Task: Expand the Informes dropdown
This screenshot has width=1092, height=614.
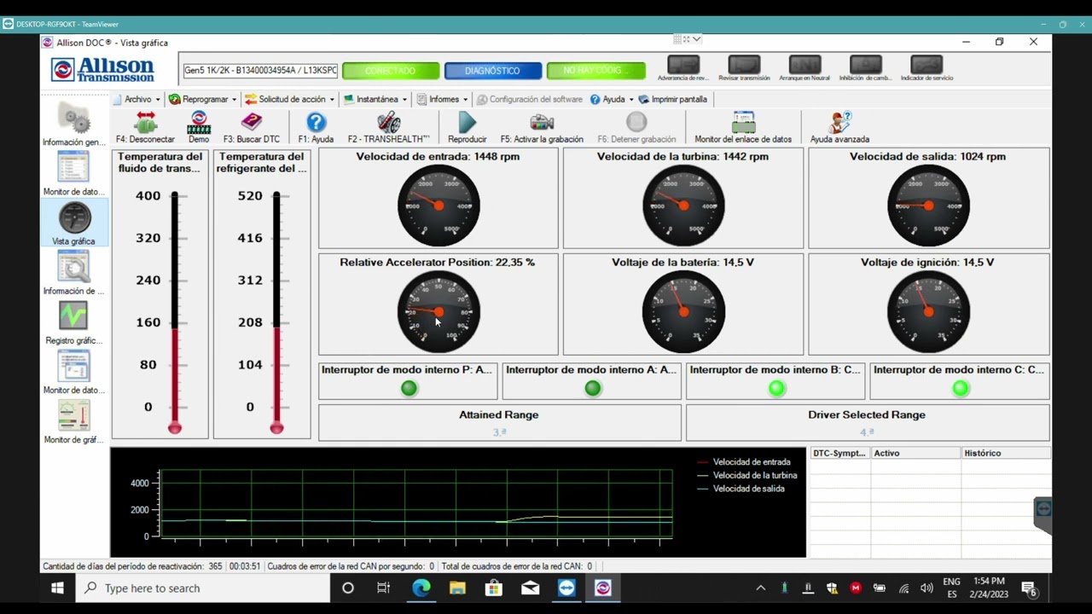Action: pyautogui.click(x=442, y=99)
